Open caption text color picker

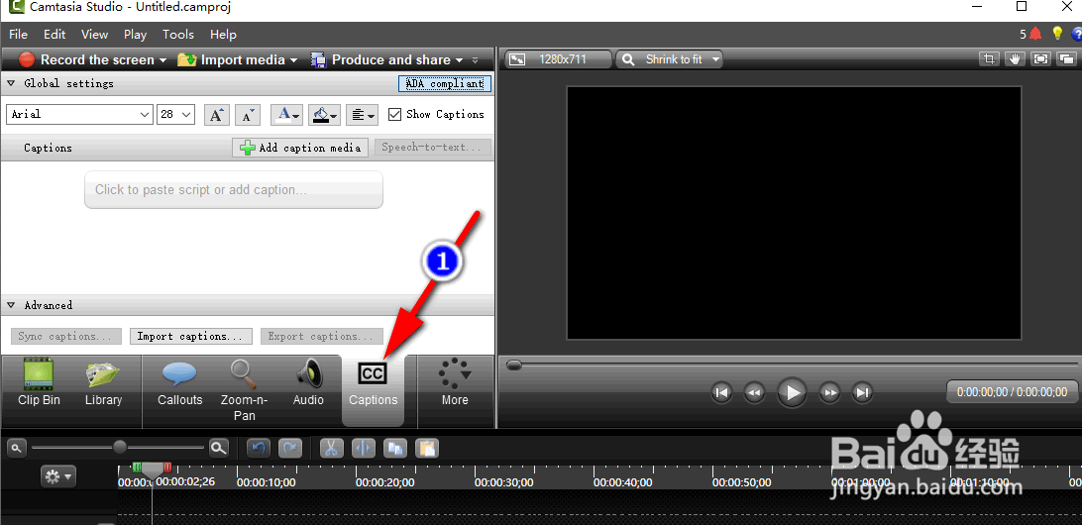[286, 115]
